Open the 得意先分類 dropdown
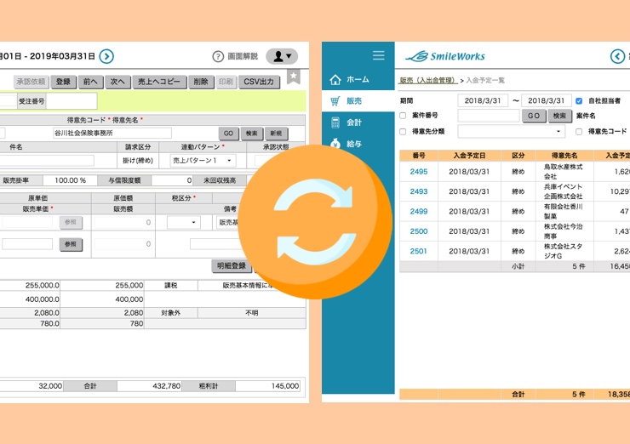This screenshot has height=444, width=630. [512, 131]
